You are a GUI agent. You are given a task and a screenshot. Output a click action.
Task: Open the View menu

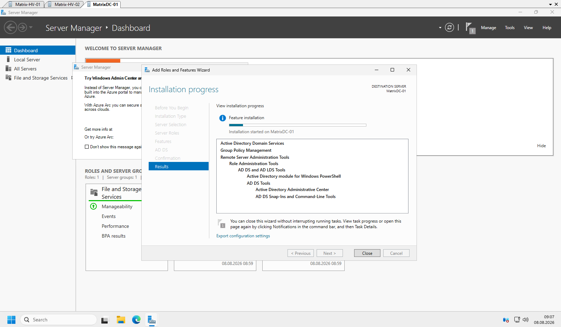pyautogui.click(x=528, y=28)
